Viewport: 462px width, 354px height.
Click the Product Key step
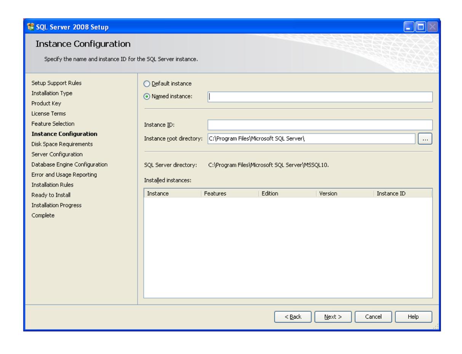click(46, 103)
